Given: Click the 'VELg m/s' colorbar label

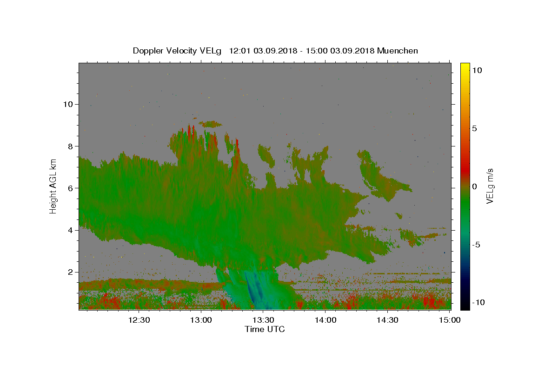Looking at the screenshot, I should [490, 186].
